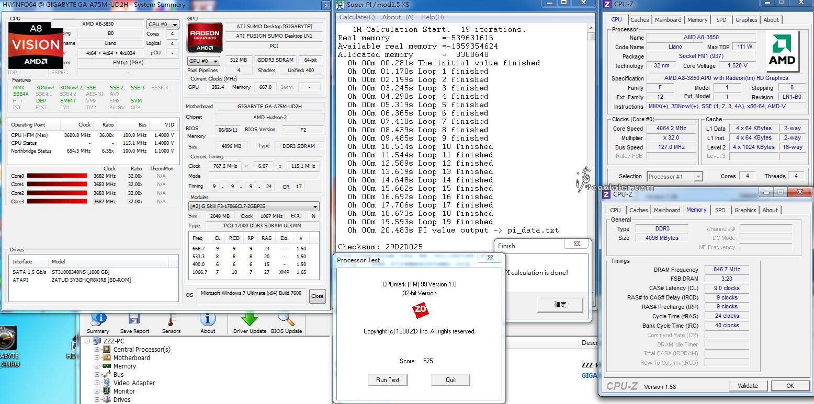Open the Sensors thermometer icon
The image size is (814, 404).
171,320
